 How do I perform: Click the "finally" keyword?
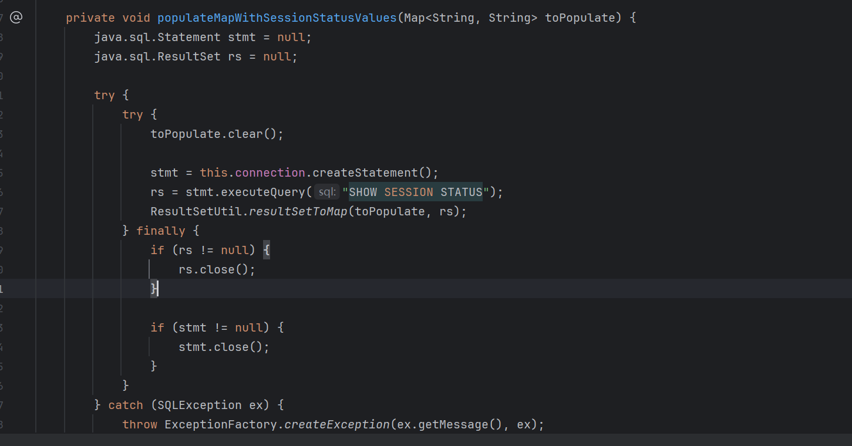tap(161, 231)
